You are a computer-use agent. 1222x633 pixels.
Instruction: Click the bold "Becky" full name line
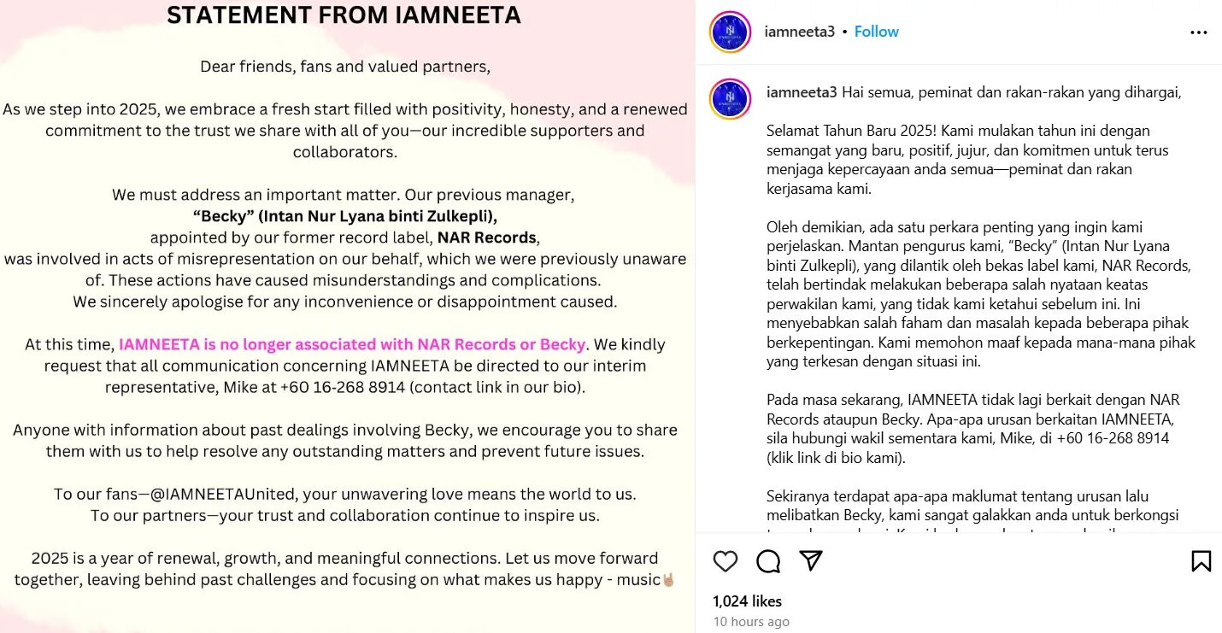[344, 215]
